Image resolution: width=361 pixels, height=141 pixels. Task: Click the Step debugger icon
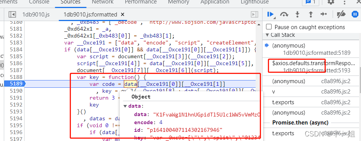click(324, 14)
